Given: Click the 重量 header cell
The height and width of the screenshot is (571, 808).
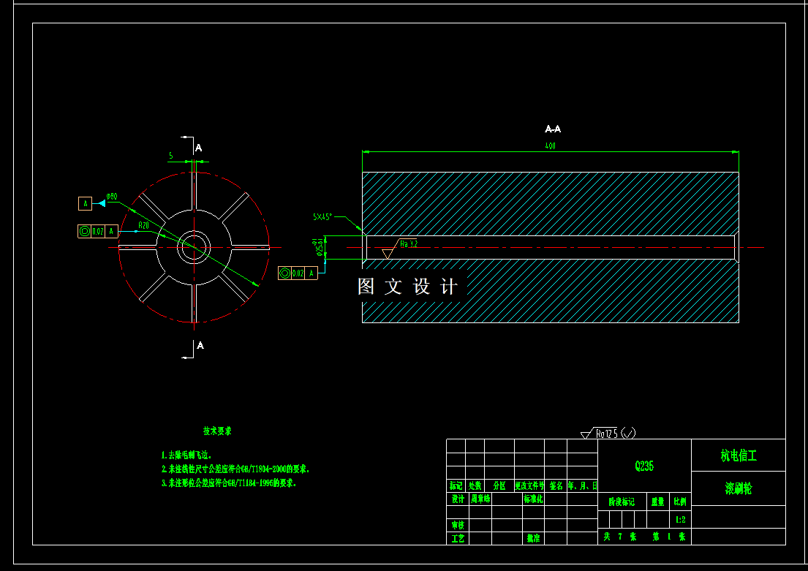Looking at the screenshot, I should (x=658, y=502).
